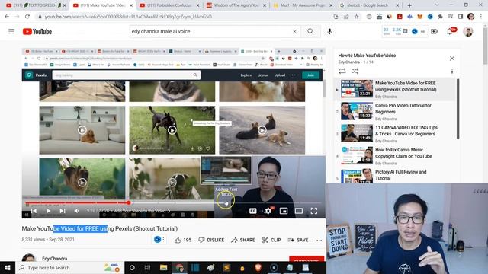Toggle closed captions CC button

[x=252, y=211]
